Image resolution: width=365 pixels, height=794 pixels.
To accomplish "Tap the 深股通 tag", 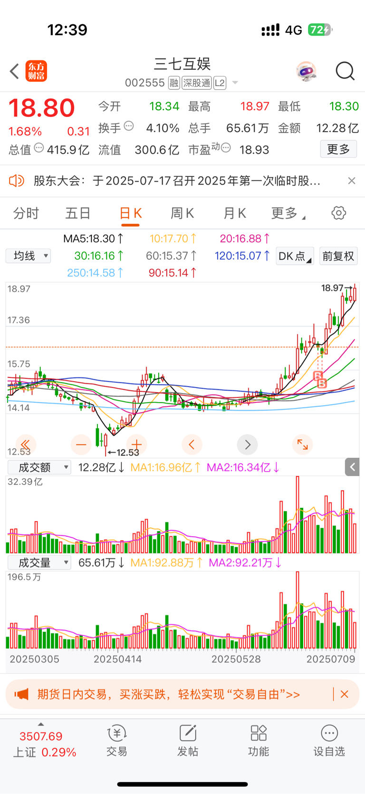I will pyautogui.click(x=197, y=83).
